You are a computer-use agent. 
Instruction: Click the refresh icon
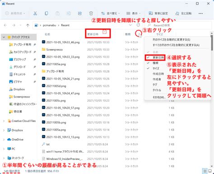(x=138, y=25)
